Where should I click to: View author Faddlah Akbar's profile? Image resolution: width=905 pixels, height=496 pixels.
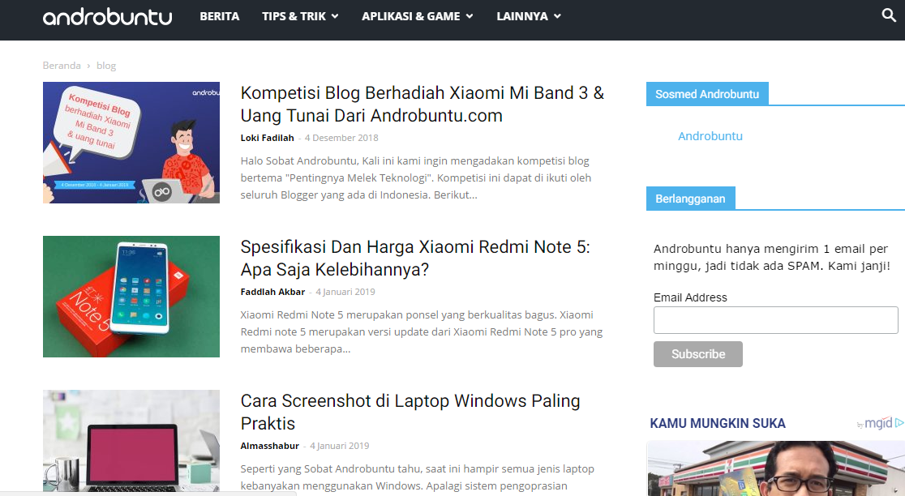[272, 292]
